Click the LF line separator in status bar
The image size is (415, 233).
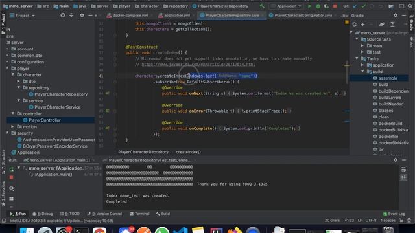pyautogui.click(x=360, y=220)
